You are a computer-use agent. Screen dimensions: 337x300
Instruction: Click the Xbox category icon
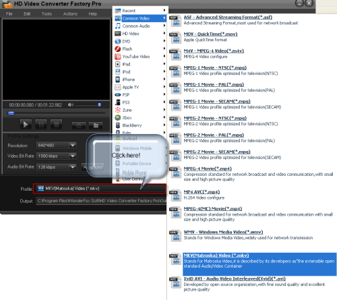[x=118, y=117]
